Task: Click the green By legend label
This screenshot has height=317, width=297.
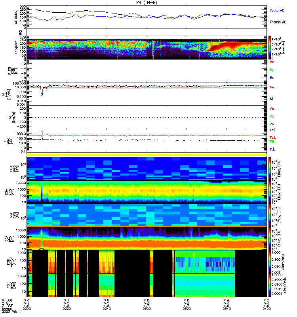Action: (x=272, y=70)
